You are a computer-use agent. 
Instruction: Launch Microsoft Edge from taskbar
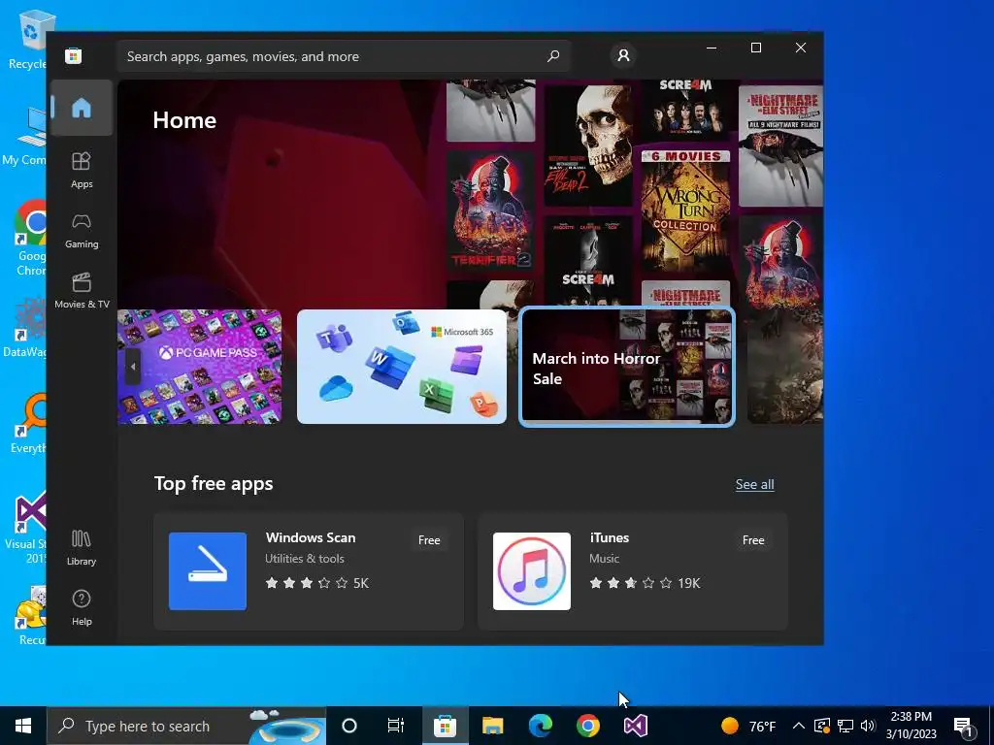pos(540,726)
